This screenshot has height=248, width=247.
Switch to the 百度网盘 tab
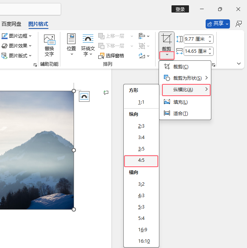coord(11,24)
